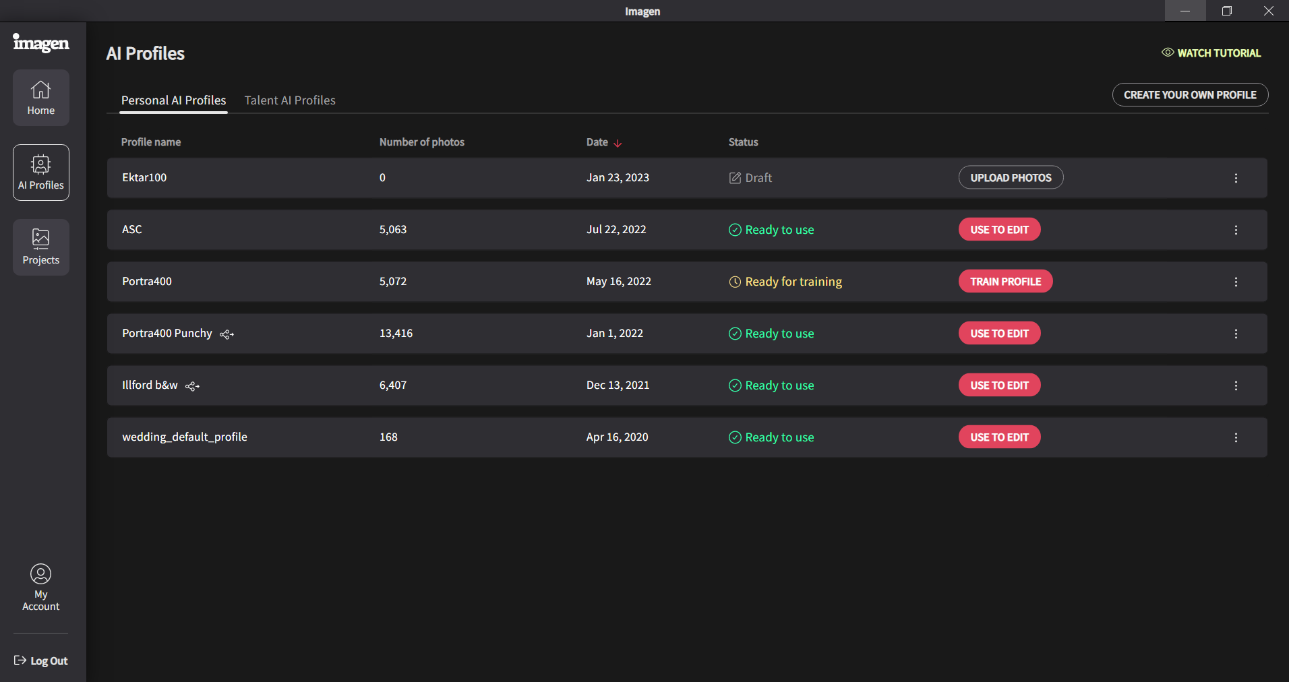Select the Portra400 Punchy profile name
Image resolution: width=1289 pixels, height=682 pixels.
click(167, 333)
